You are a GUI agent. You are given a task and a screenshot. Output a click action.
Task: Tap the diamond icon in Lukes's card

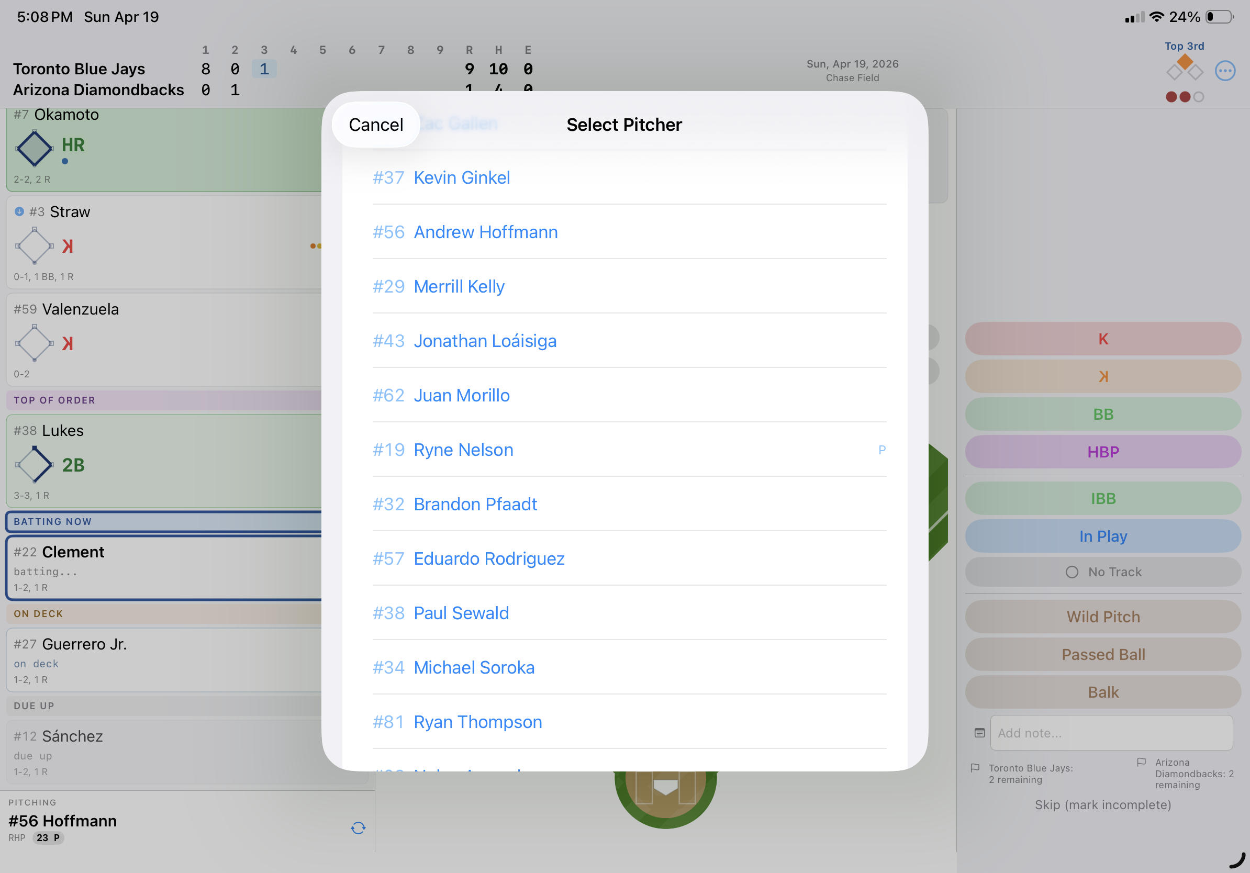pyautogui.click(x=35, y=464)
